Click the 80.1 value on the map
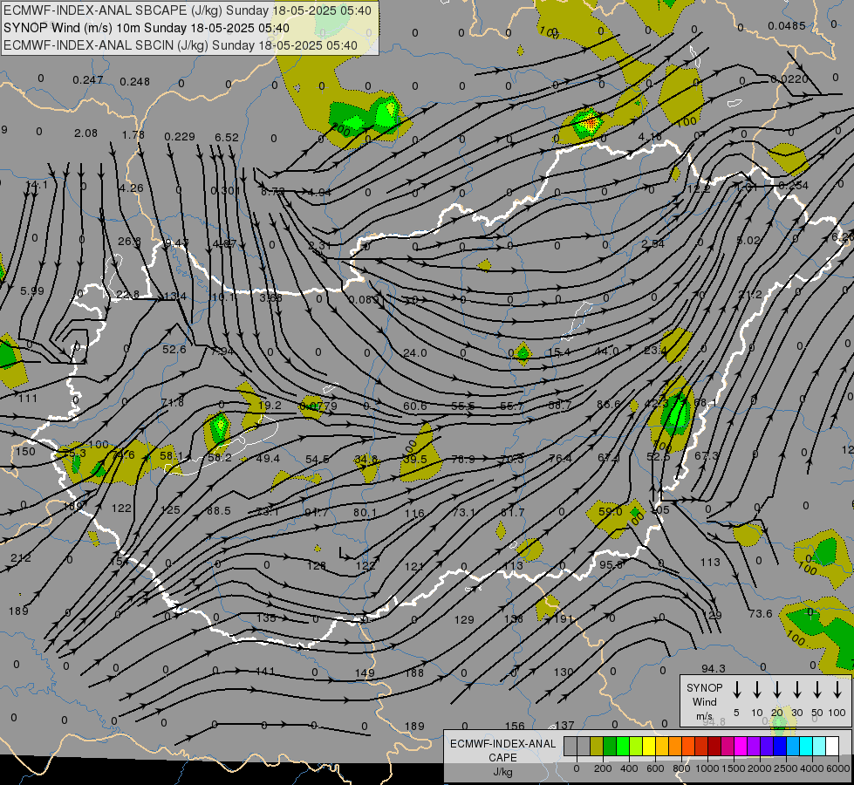The height and width of the screenshot is (785, 854). coord(365,512)
